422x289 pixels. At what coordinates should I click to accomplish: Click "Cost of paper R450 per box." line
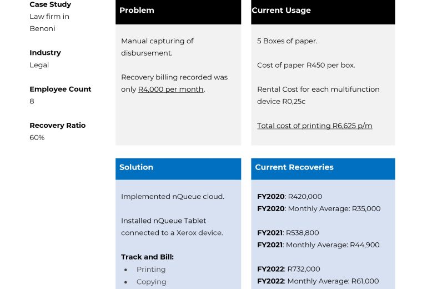tap(306, 65)
